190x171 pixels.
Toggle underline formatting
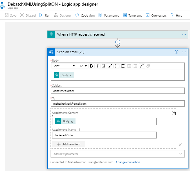point(104,66)
